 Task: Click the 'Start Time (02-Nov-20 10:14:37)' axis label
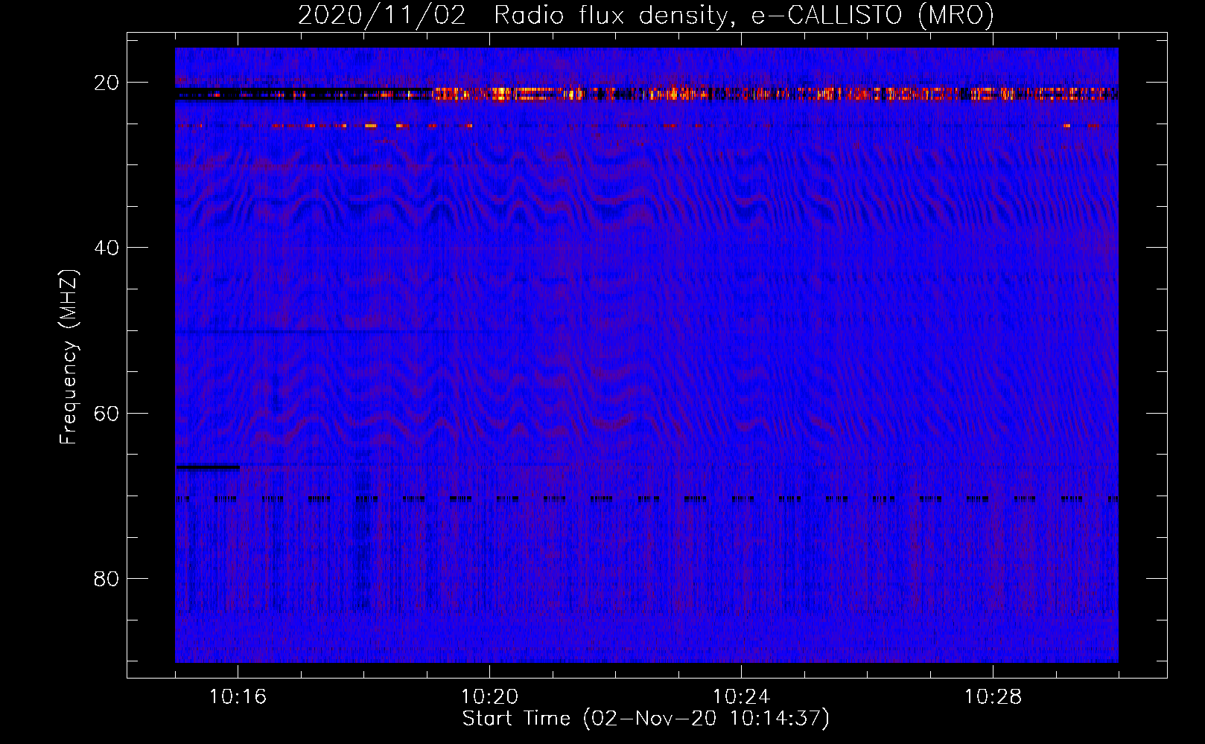[x=646, y=719]
